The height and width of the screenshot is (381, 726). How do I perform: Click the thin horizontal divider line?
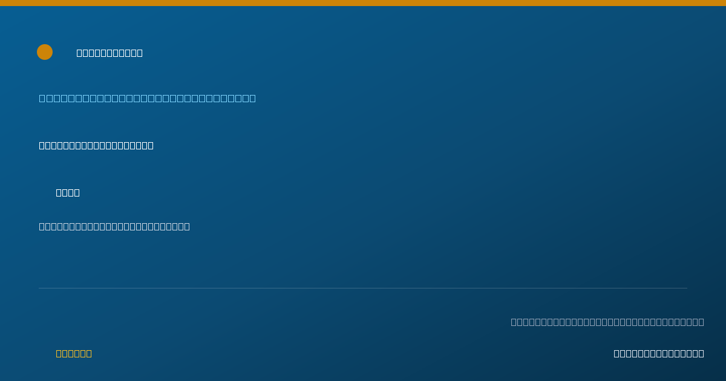pyautogui.click(x=363, y=288)
